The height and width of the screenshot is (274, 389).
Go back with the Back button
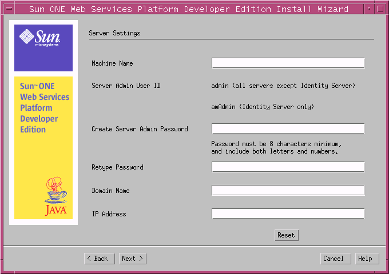pos(100,259)
